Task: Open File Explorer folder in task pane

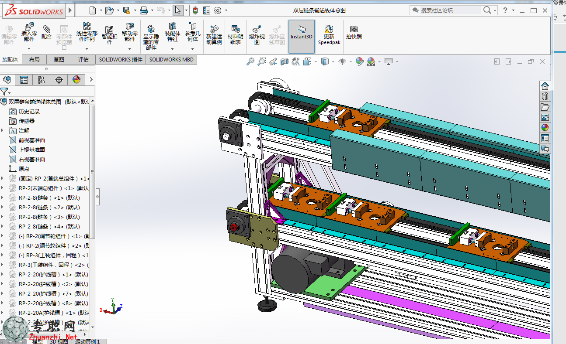Action: [x=545, y=107]
